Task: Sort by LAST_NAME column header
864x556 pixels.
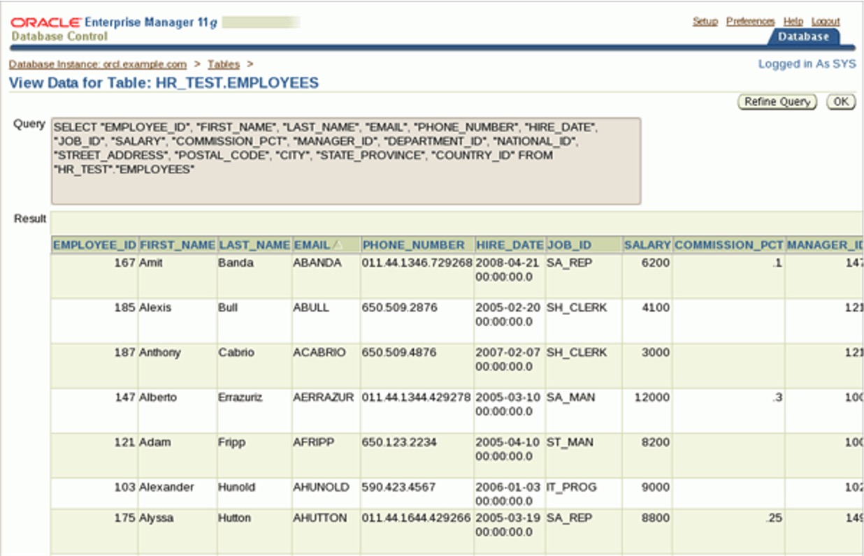Action: (x=254, y=245)
